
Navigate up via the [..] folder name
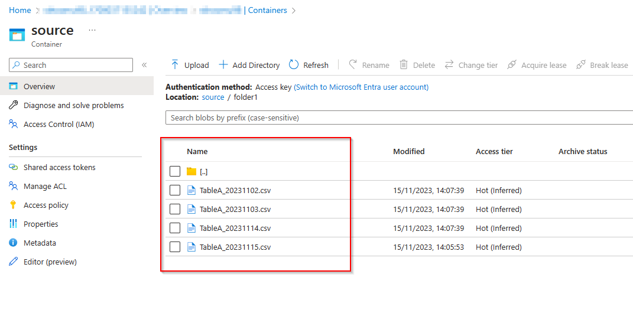tap(203, 172)
